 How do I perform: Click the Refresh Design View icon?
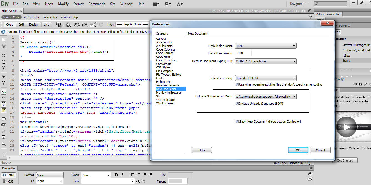(101, 25)
